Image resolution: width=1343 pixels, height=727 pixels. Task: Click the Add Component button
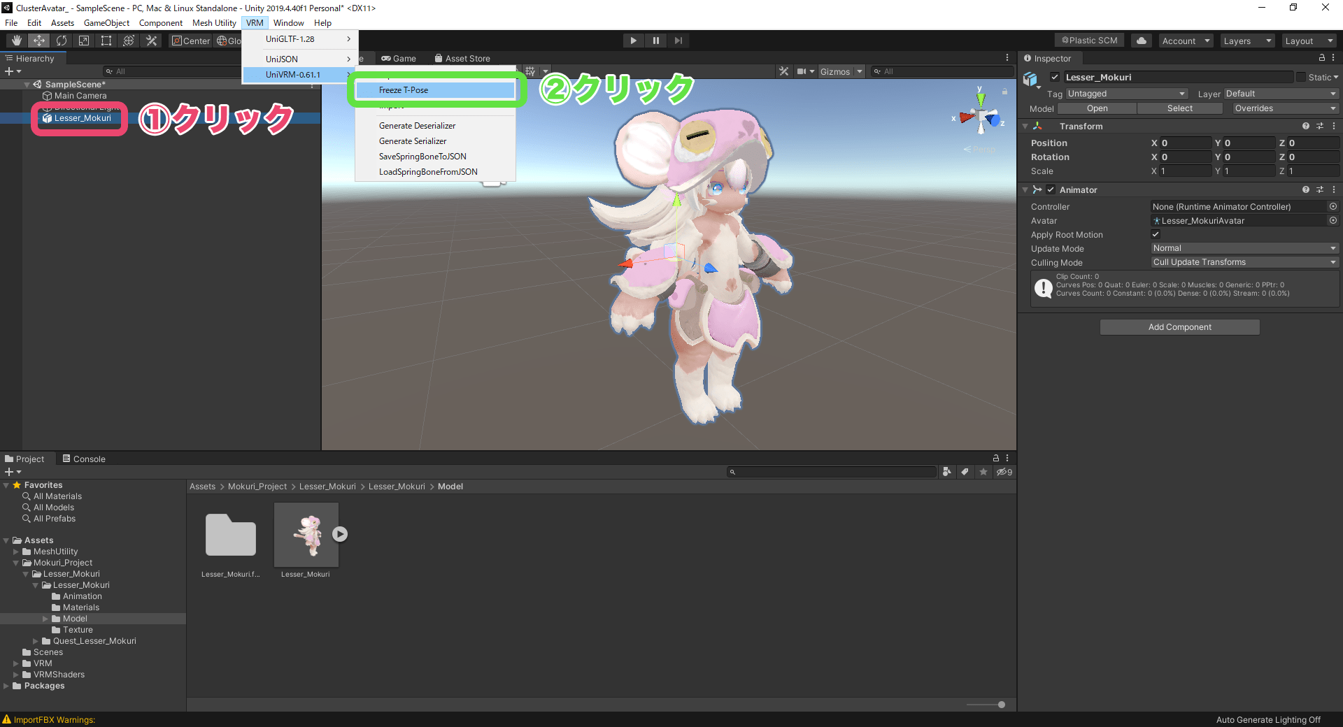coord(1179,326)
